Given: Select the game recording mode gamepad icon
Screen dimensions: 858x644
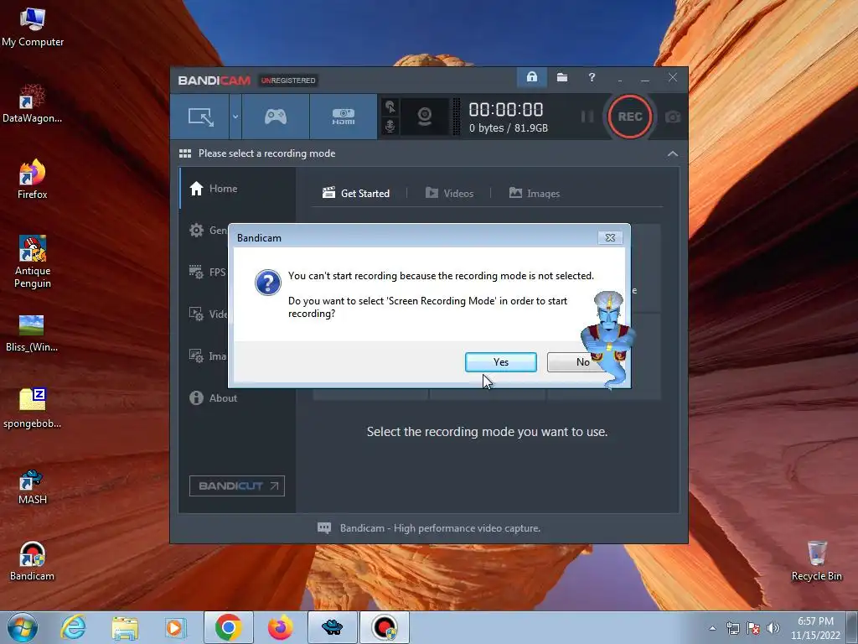Looking at the screenshot, I should click(x=275, y=117).
